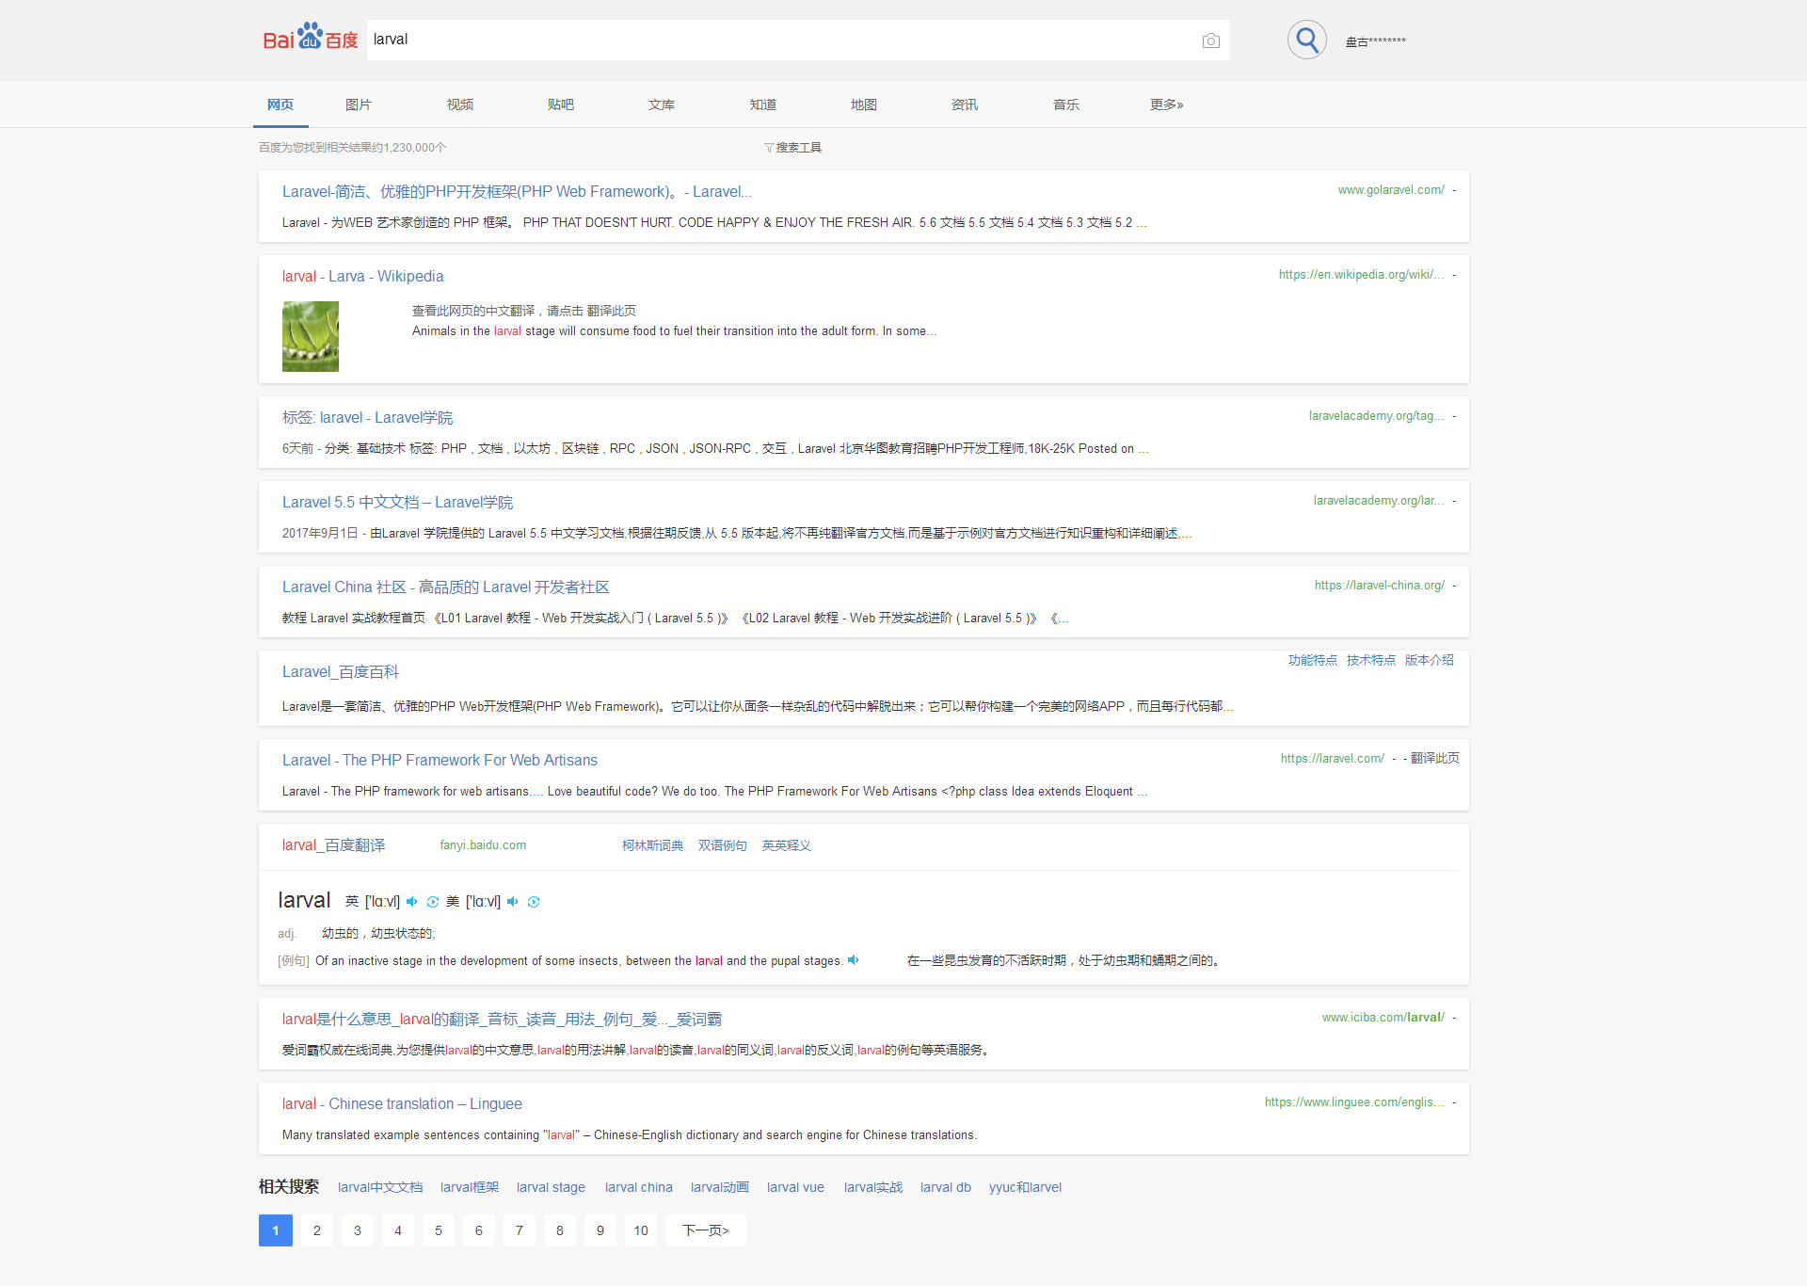This screenshot has width=1807, height=1286.
Task: Select 英英释义 tab
Action: click(x=786, y=845)
